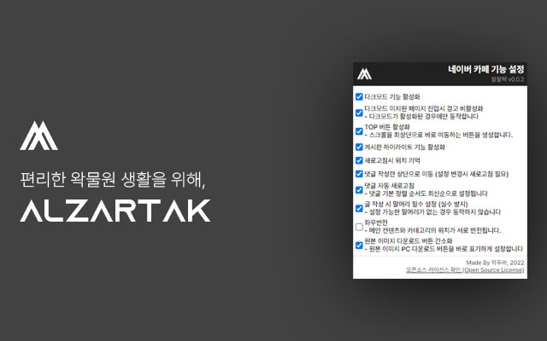The image size is (547, 341).
Task: Click the 댓글 기본 정렬 순서도 최신순 note
Action: (426, 194)
